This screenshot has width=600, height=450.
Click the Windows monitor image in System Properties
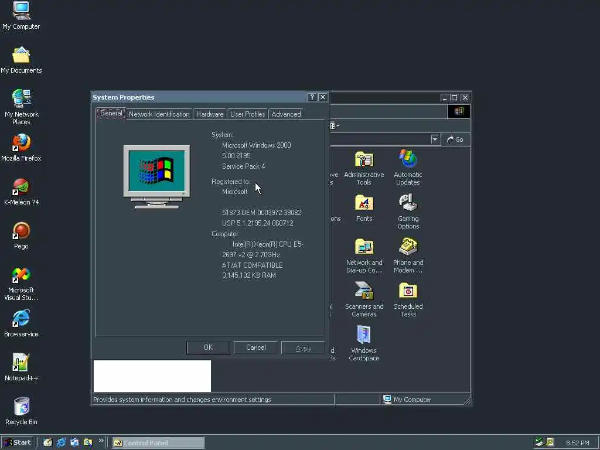coord(156,177)
